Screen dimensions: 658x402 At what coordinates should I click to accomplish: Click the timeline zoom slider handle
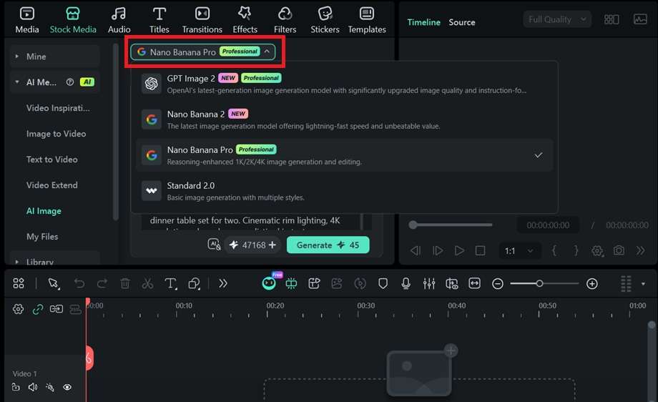(x=539, y=284)
